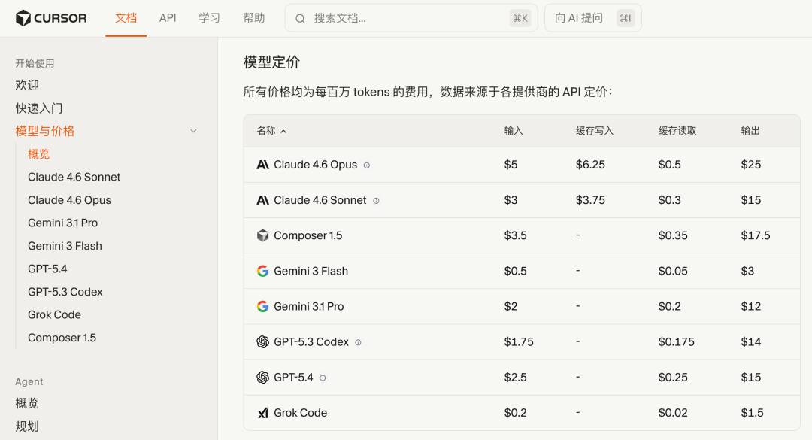The height and width of the screenshot is (440, 812).
Task: Select the Composer 1.5 cube icon
Action: tap(263, 235)
